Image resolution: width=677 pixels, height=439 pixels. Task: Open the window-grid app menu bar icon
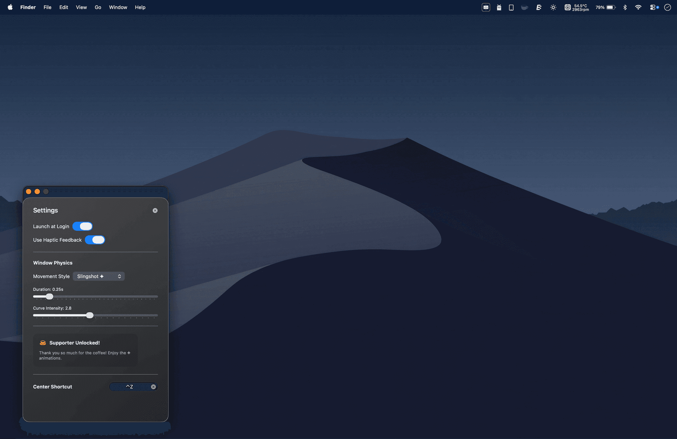pos(486,7)
